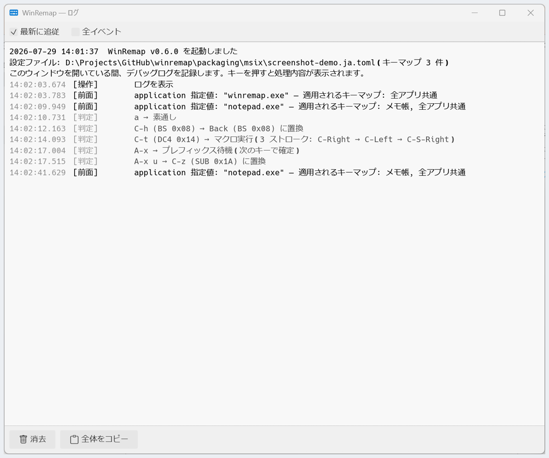Viewport: 549px width, 458px height.
Task: Click the 'C-t (DC4 0x14) → マクロ実行' log entry
Action: [x=232, y=139]
